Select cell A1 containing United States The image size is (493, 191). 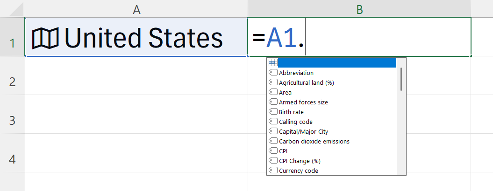tap(136, 37)
